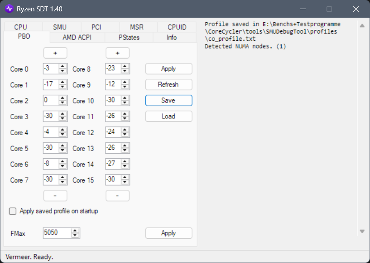This screenshot has height=263, width=370.
Task: Enable Apply saved profile on startup
Action: [x=13, y=211]
